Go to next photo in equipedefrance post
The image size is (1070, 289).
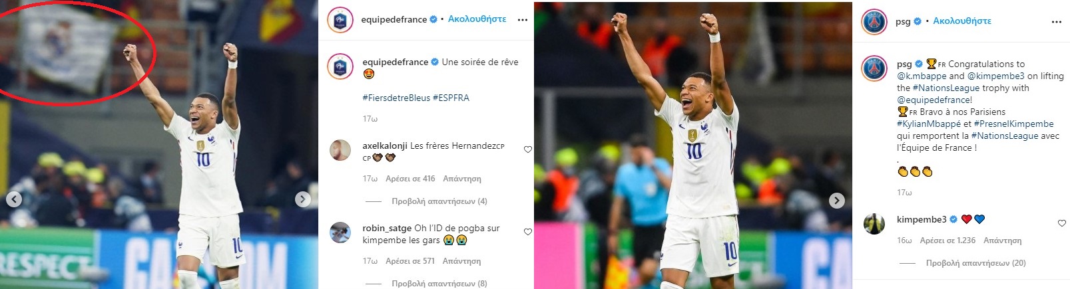point(303,199)
